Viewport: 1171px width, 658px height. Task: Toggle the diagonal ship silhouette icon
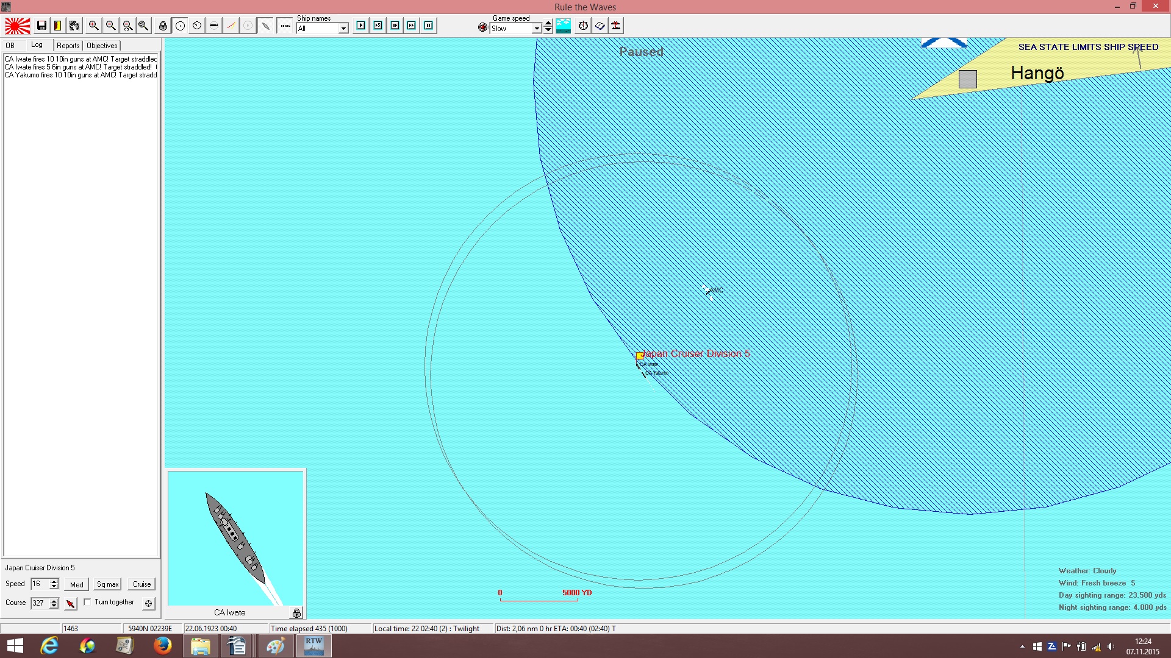click(x=265, y=26)
